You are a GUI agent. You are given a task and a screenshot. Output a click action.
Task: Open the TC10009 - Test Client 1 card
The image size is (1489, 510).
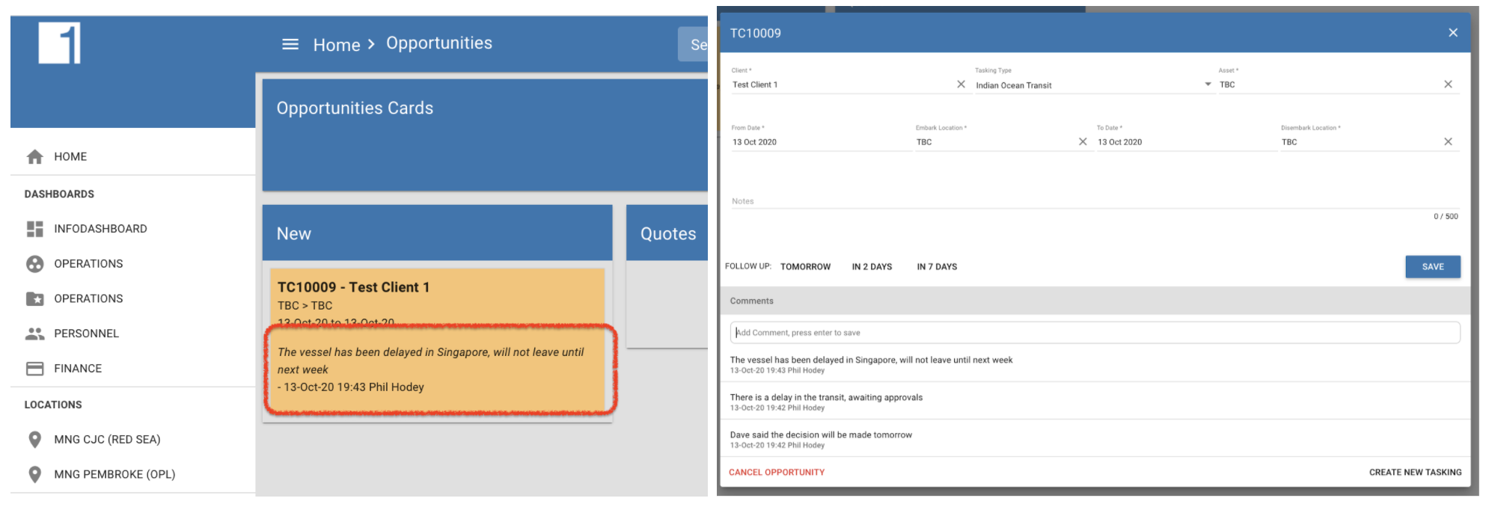(437, 341)
